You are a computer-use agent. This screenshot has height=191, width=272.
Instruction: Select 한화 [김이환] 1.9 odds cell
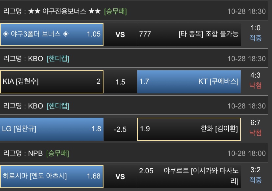189,129
